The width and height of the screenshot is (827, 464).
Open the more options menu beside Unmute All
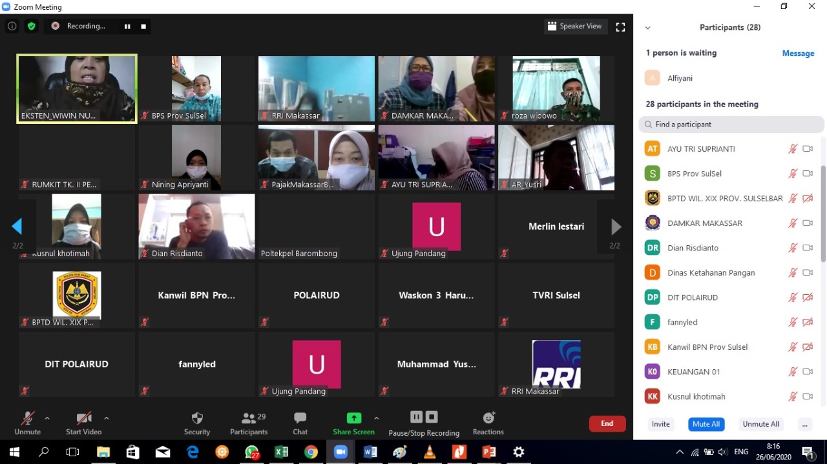click(804, 424)
